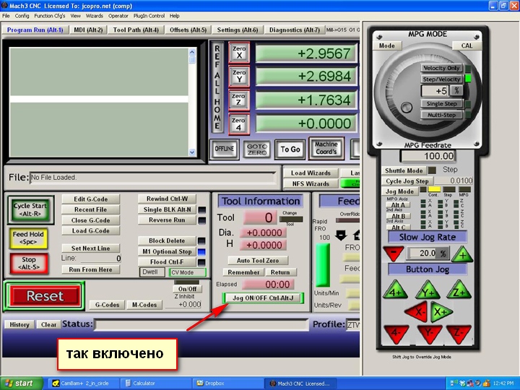Decrease slow jog rate with red minus
Screen dimensions: 520x390
click(394, 253)
